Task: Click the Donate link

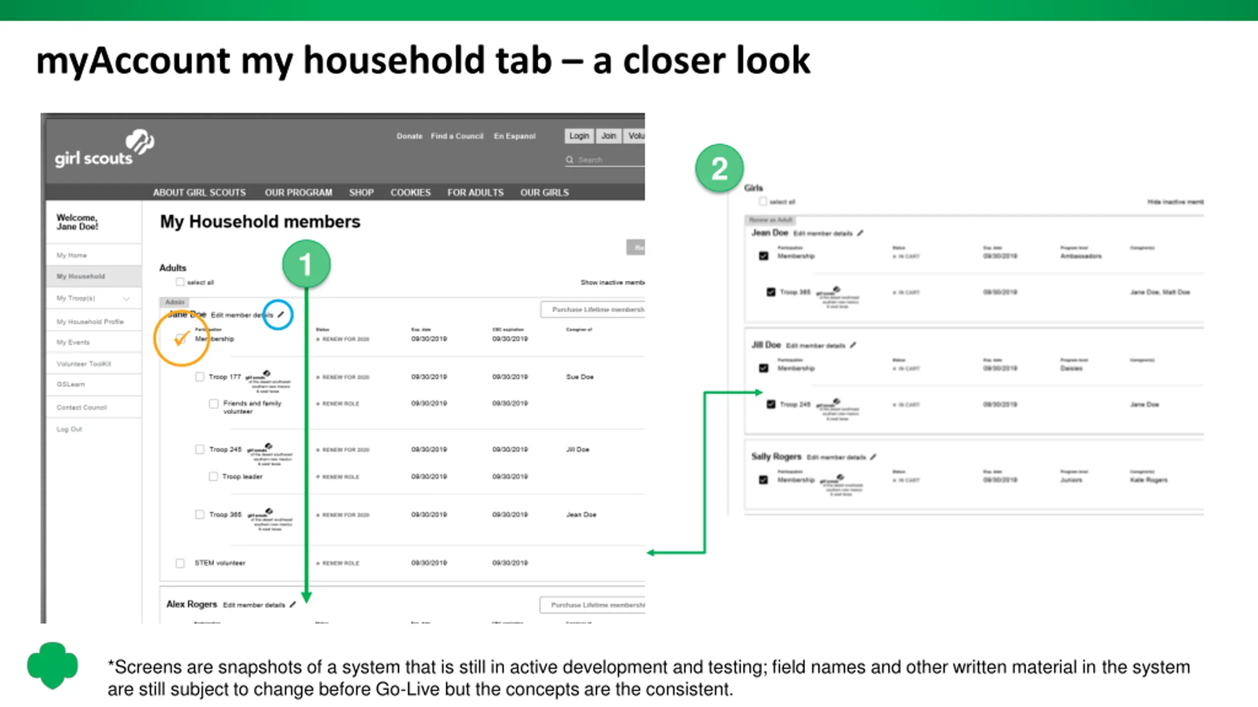Action: (409, 136)
